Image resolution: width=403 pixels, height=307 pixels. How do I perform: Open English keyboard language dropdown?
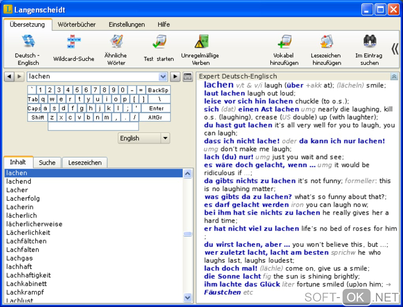(165, 138)
